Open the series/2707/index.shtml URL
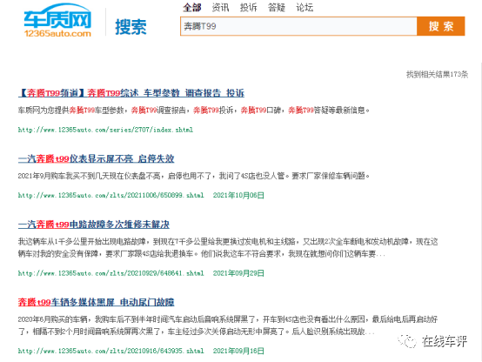 105,130
